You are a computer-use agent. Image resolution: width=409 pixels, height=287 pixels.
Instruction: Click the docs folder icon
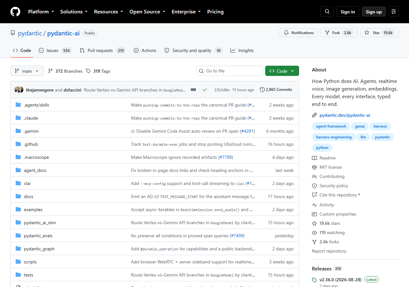18,196
